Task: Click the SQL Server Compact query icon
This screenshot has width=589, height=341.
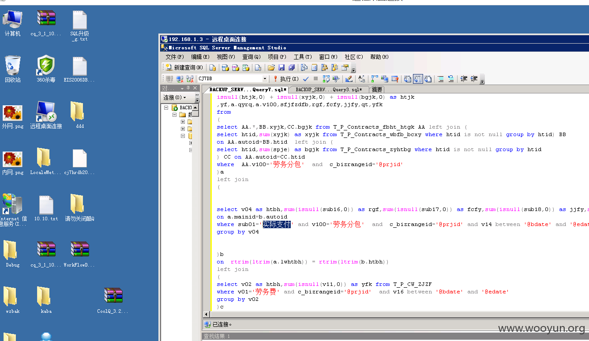Action: coord(258,67)
